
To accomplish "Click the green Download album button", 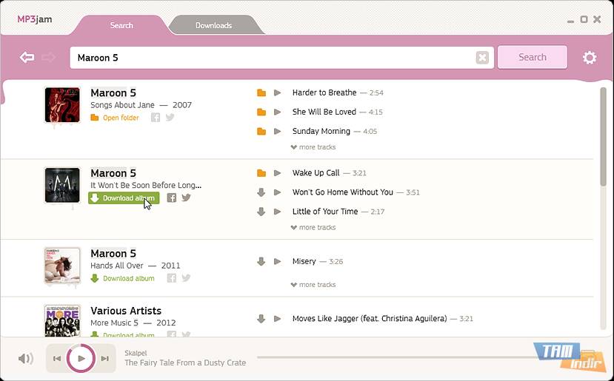I will [x=123, y=198].
